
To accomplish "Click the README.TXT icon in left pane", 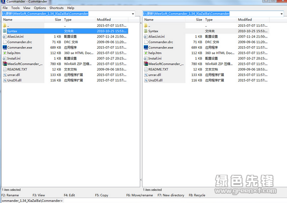I will point(4,69).
